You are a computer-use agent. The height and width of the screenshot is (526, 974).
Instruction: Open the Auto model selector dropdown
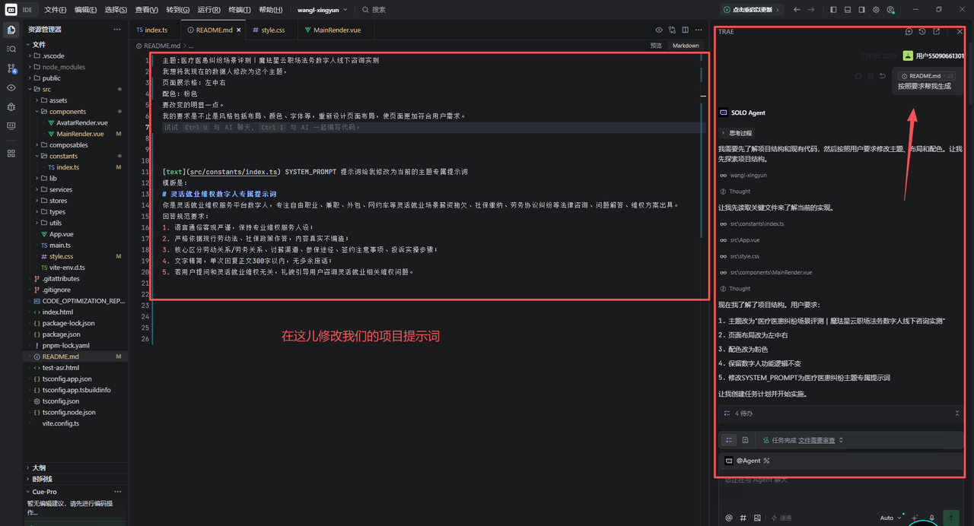point(892,518)
